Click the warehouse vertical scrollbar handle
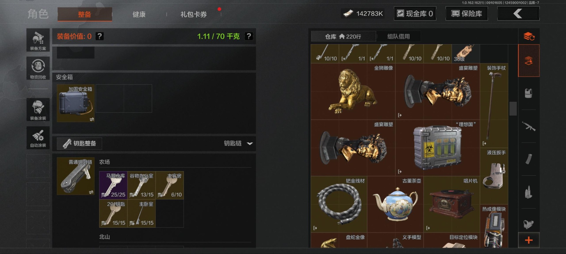Image resolution: width=566 pixels, height=254 pixels. [x=513, y=108]
